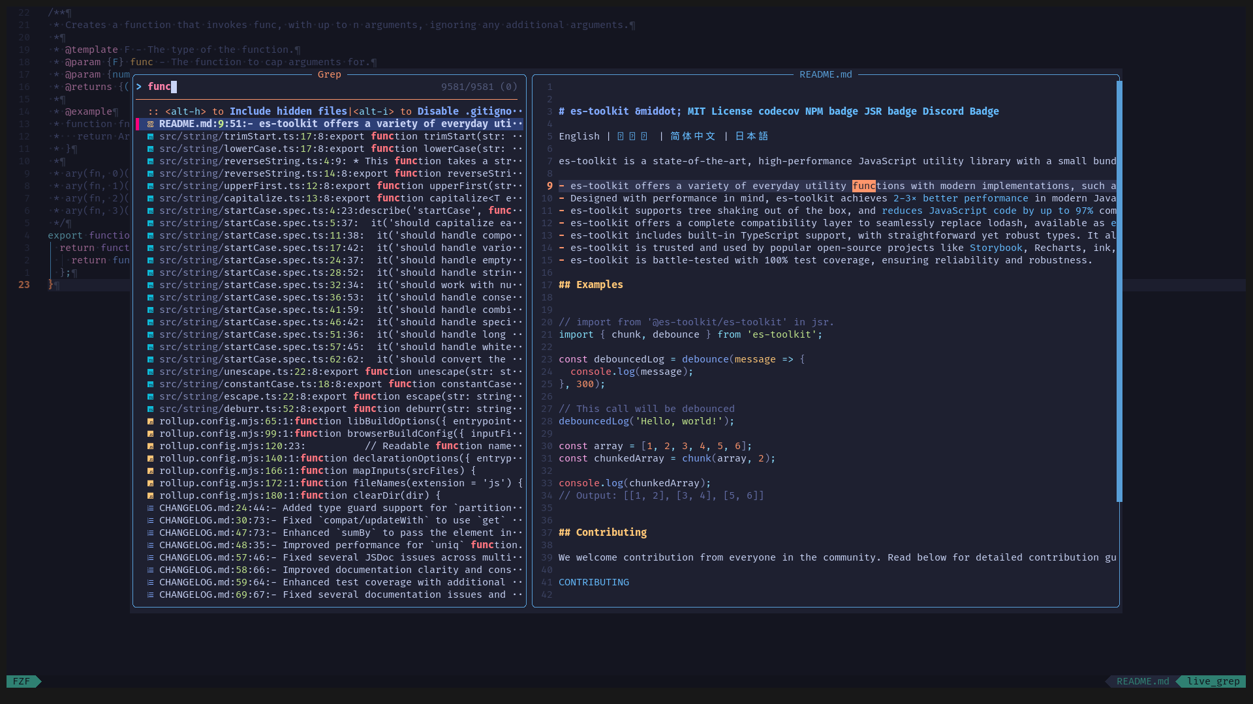Click the CONTRIBUTING link near the bottom of preview
The height and width of the screenshot is (704, 1253).
point(593,582)
